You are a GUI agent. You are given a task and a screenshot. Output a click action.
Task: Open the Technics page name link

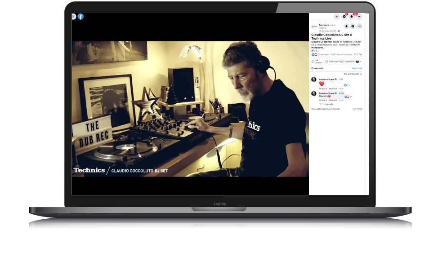point(324,25)
